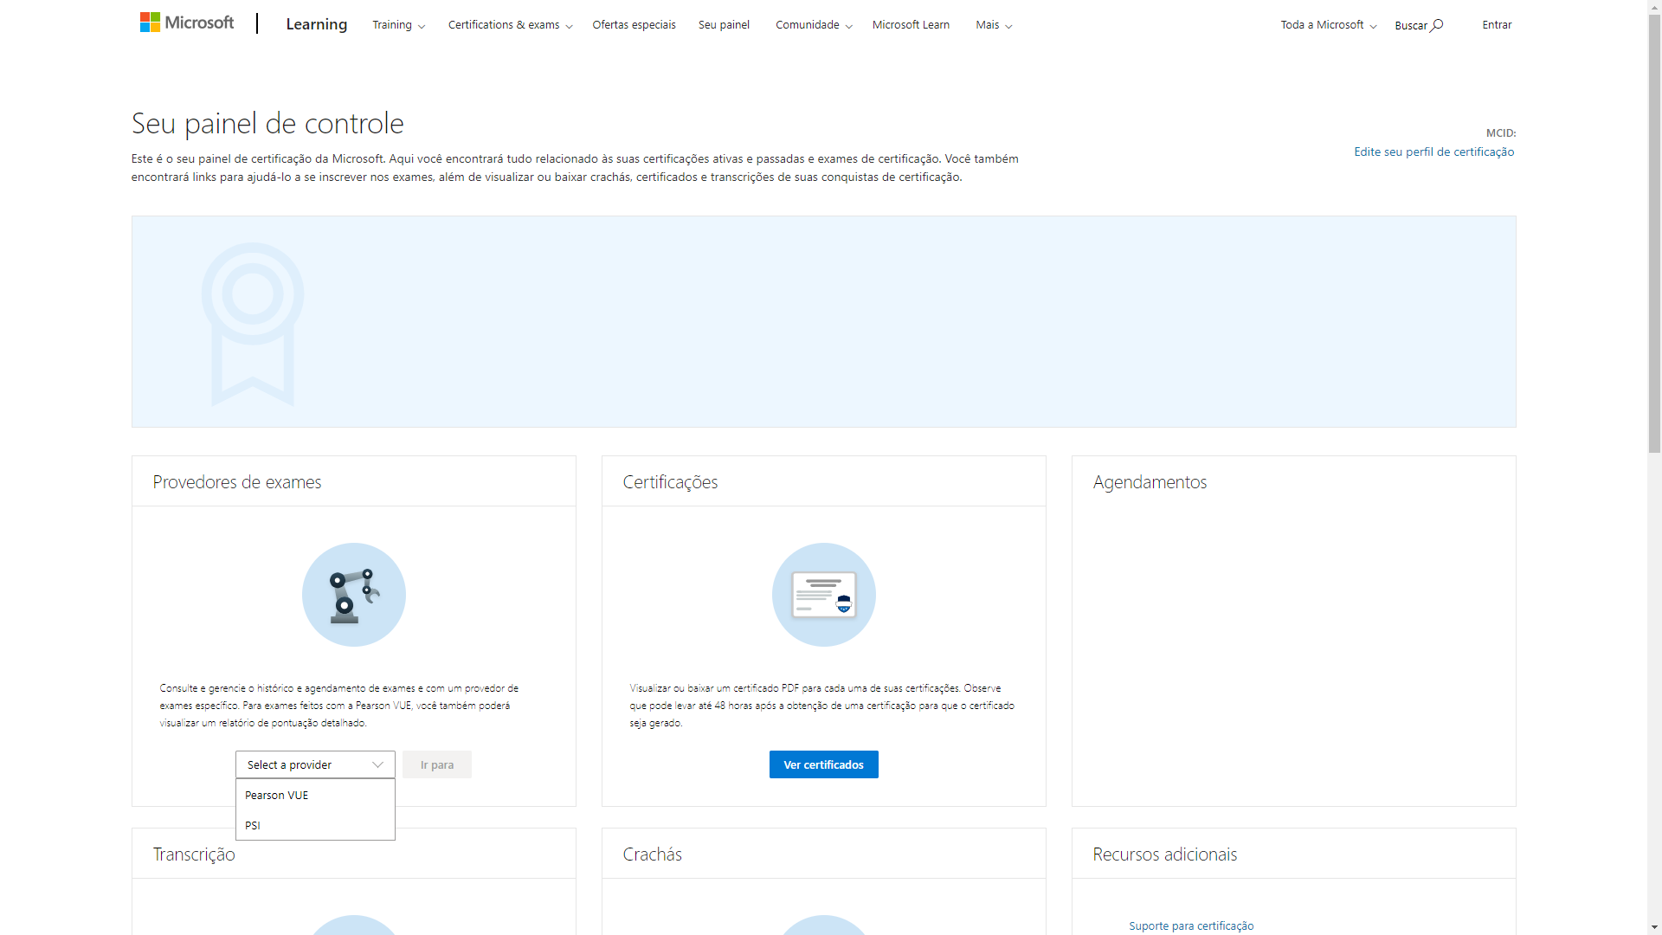Click the Seu painel de controle title
1662x935 pixels.
(x=267, y=124)
